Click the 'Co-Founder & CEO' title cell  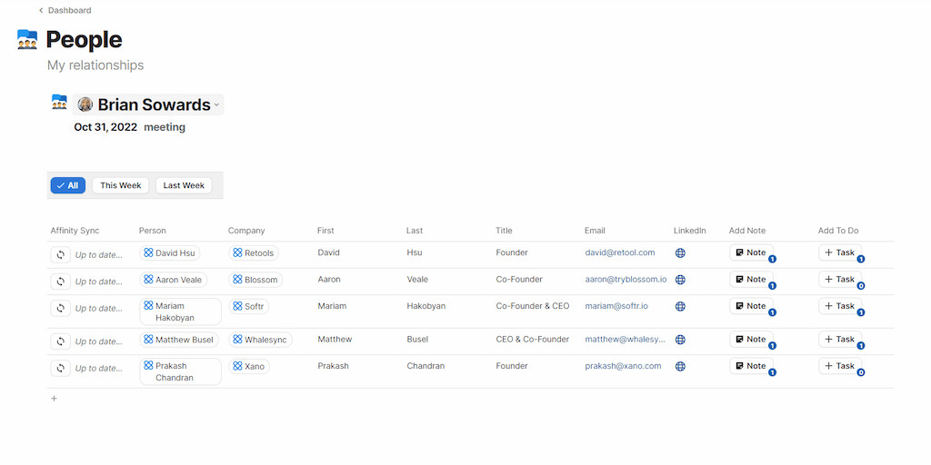coord(533,306)
